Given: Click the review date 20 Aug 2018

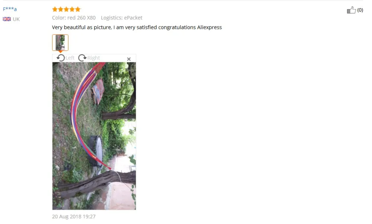Looking at the screenshot, I should pos(74,217).
